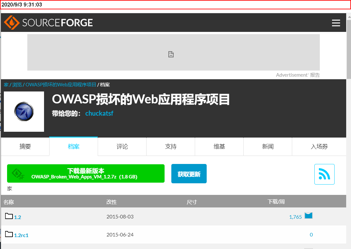Click the timestamp field 2020/9/3 9:31:03
Image resolution: width=351 pixels, height=249 pixels.
pyautogui.click(x=175, y=5)
